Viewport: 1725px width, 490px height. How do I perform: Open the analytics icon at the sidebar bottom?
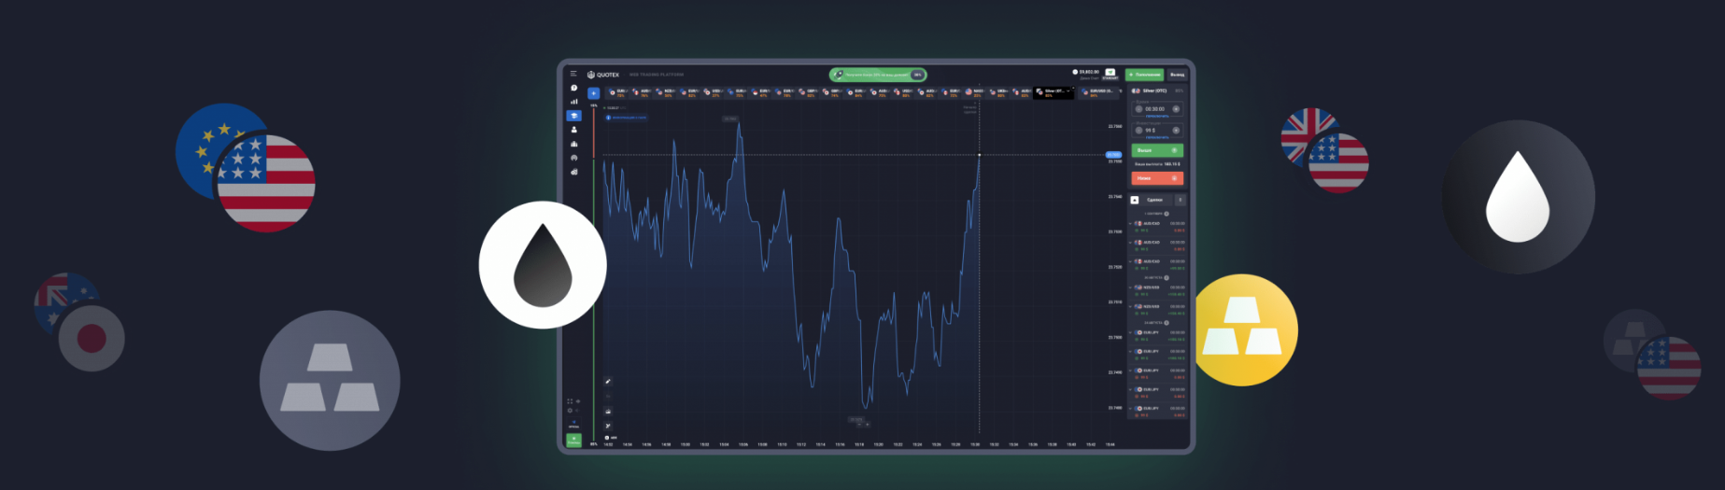click(x=573, y=172)
